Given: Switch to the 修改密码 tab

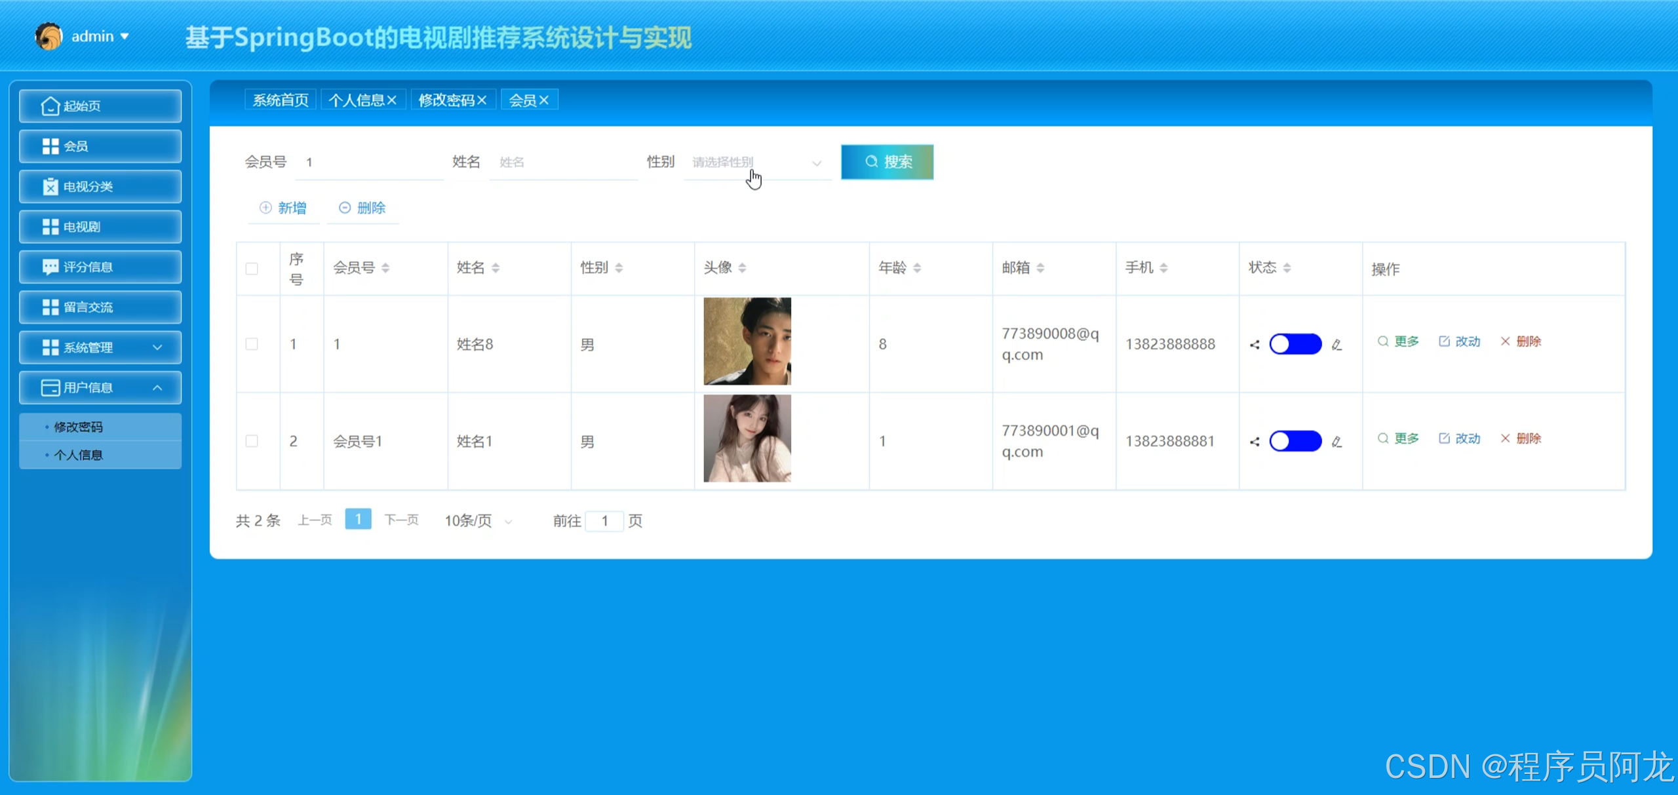Looking at the screenshot, I should (x=446, y=100).
